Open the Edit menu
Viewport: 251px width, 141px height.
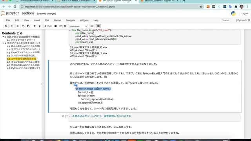(17, 20)
